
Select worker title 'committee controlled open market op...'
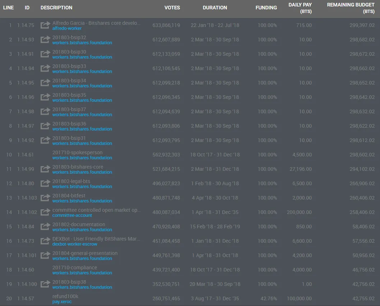pyautogui.click(x=97, y=210)
